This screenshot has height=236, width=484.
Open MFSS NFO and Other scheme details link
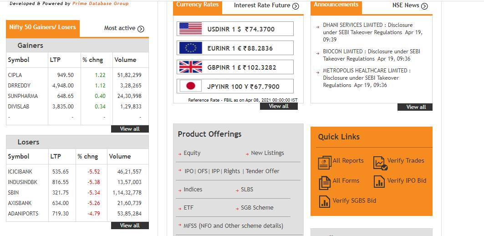[x=234, y=226]
